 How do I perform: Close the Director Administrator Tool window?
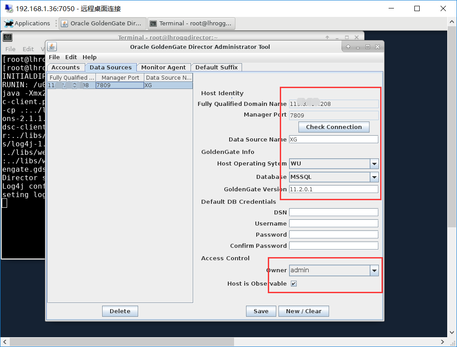(378, 47)
